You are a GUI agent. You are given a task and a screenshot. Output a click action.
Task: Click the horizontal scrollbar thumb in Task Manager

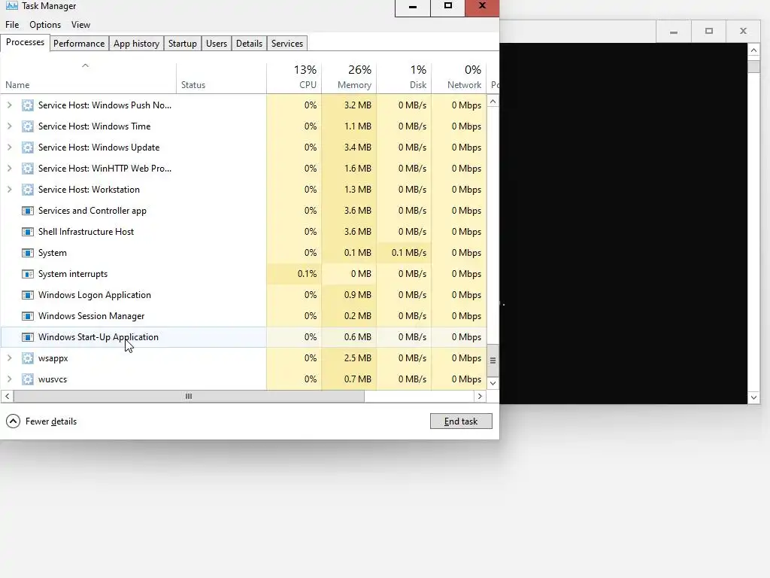(189, 396)
